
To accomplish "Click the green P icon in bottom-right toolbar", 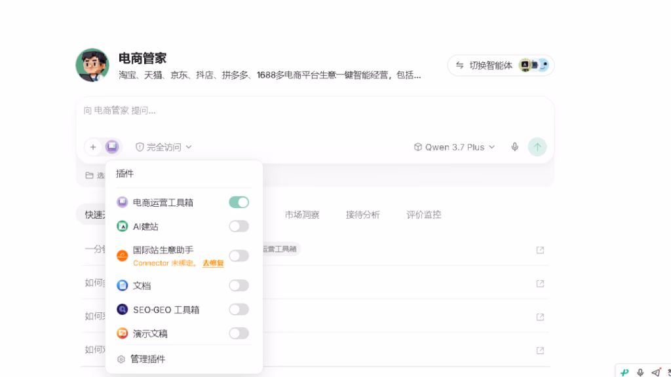I will pos(624,372).
